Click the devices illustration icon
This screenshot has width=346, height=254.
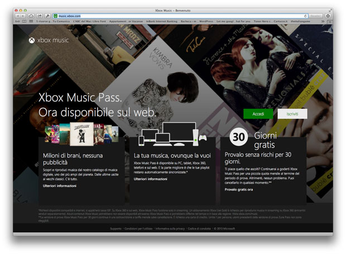click(172, 134)
